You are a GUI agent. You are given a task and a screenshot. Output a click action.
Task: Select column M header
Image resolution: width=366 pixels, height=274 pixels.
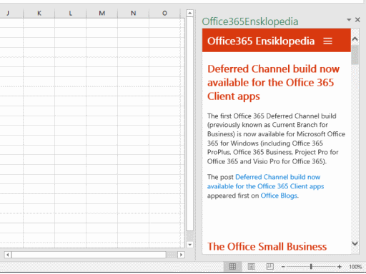pos(102,14)
